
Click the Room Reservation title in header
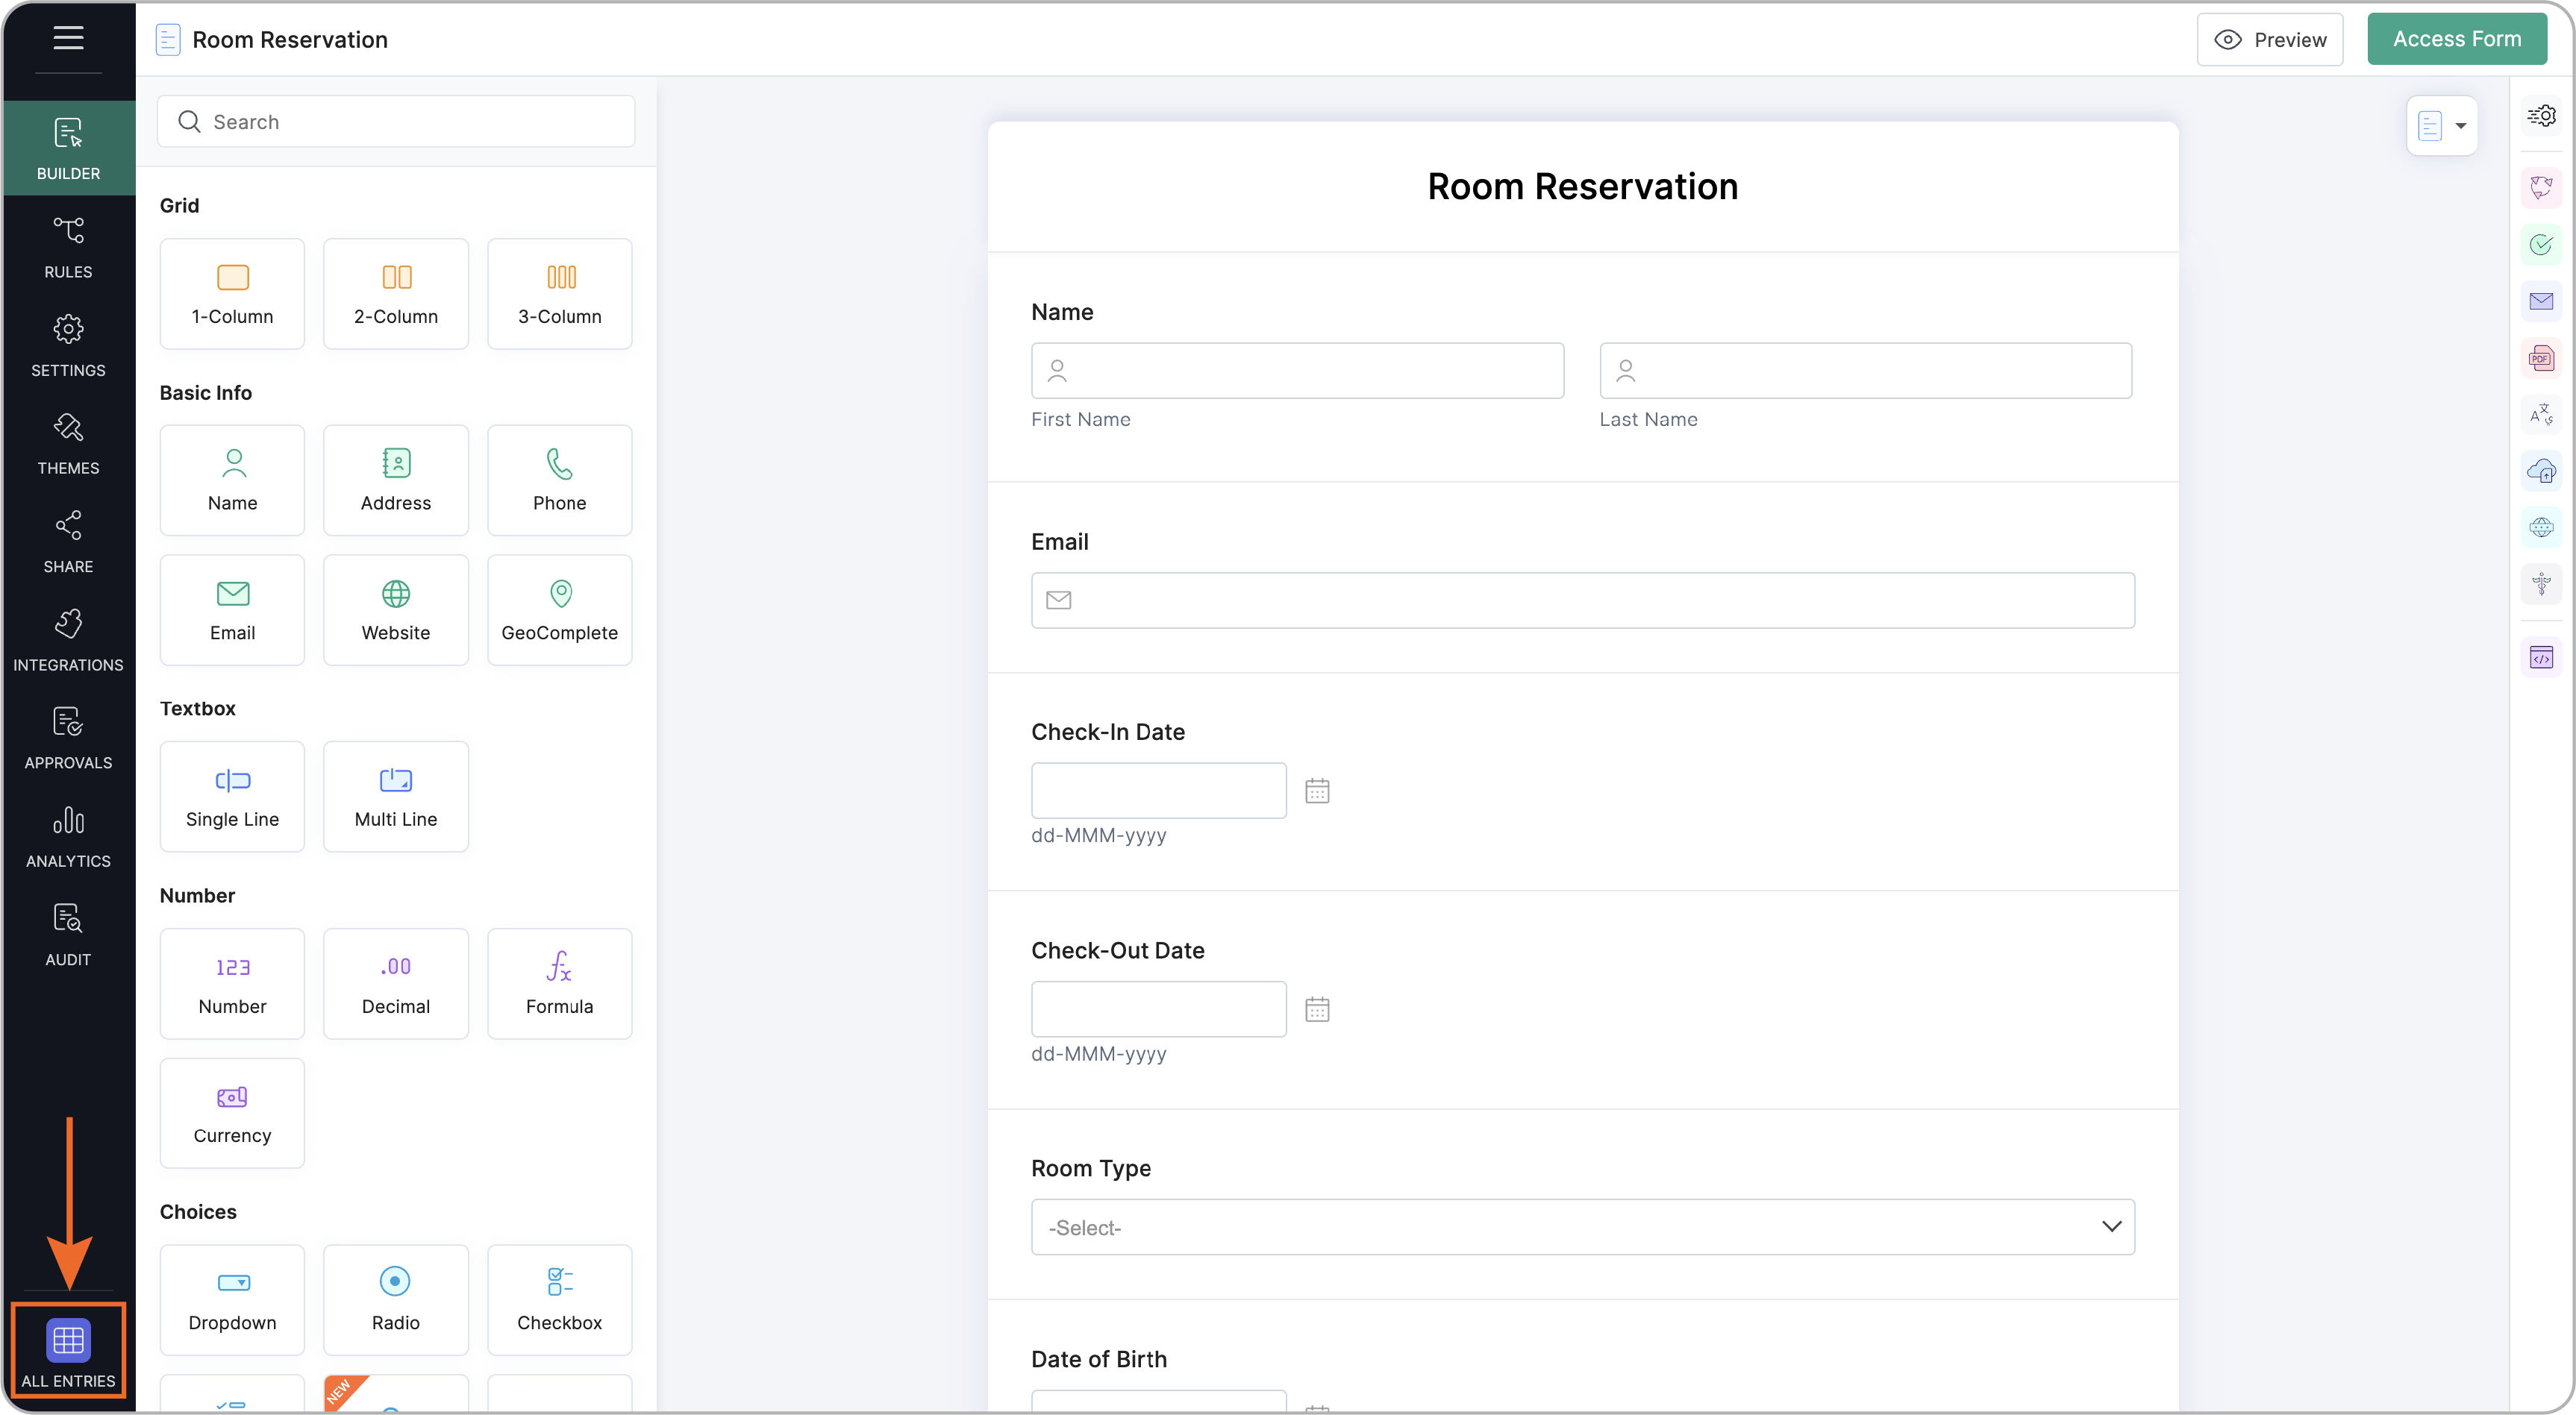click(290, 39)
